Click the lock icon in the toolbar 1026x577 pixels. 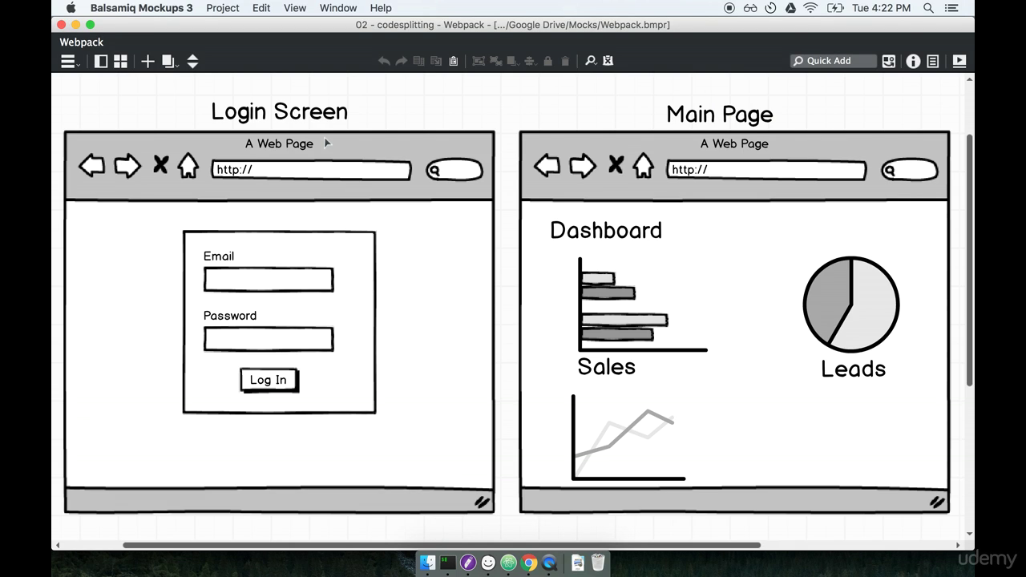coord(547,61)
